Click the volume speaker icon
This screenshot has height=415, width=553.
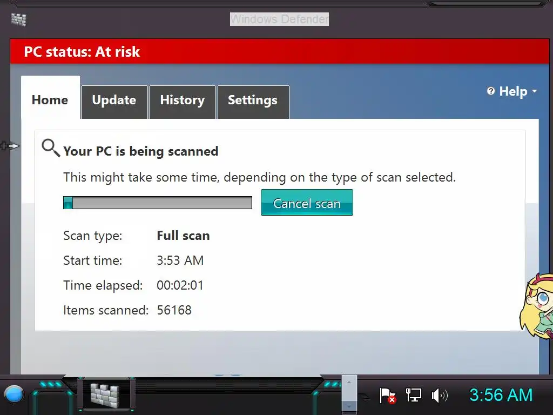pyautogui.click(x=440, y=395)
